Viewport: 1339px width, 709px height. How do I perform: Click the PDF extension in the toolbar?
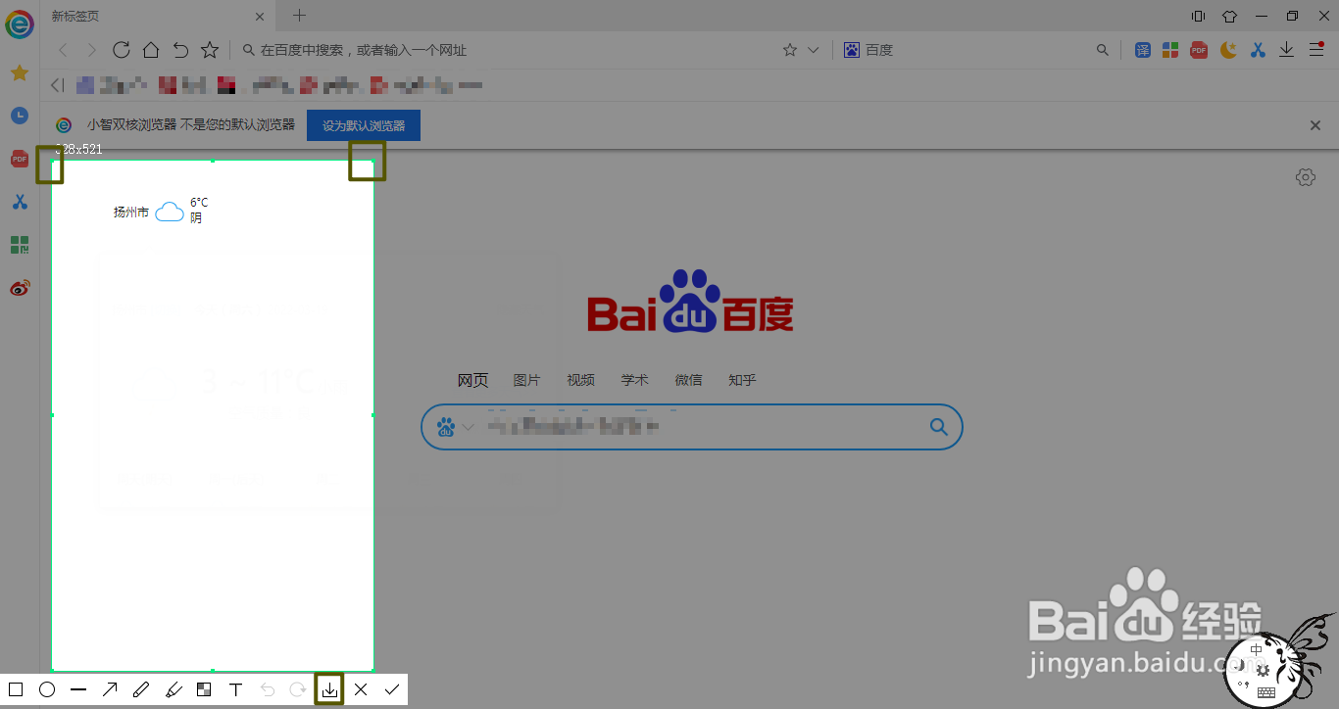1199,50
